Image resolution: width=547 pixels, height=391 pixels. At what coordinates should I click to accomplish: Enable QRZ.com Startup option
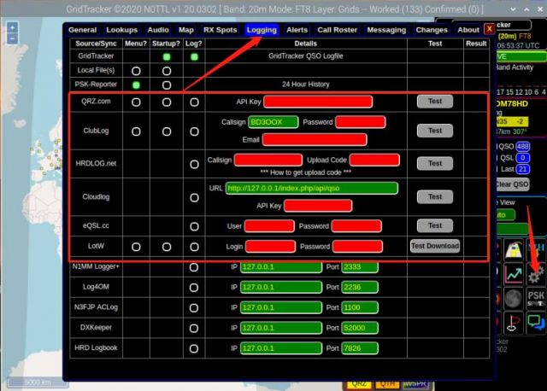[x=167, y=102]
